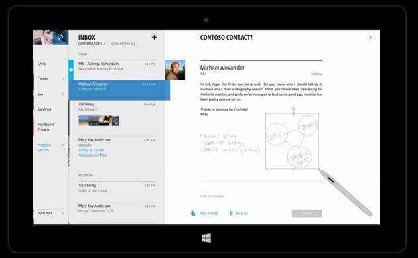The image size is (418, 258).
Task: Click the sketch's rotation handle
Action: tap(293, 109)
